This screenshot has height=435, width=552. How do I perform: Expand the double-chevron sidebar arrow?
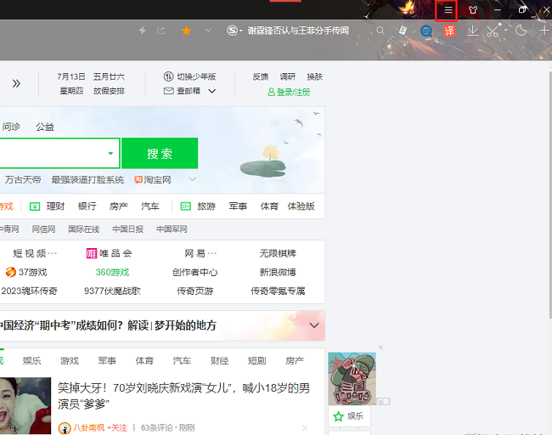tap(16, 83)
